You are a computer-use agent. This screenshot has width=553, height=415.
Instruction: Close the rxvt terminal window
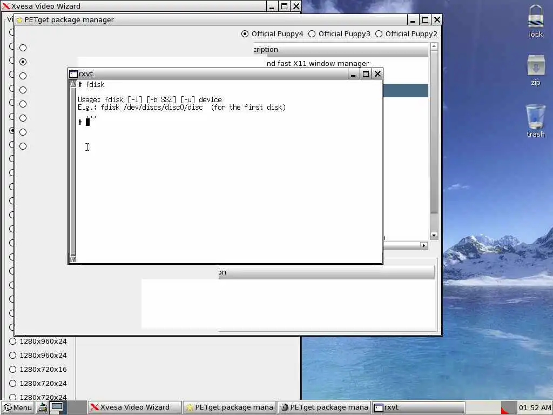[x=377, y=73]
